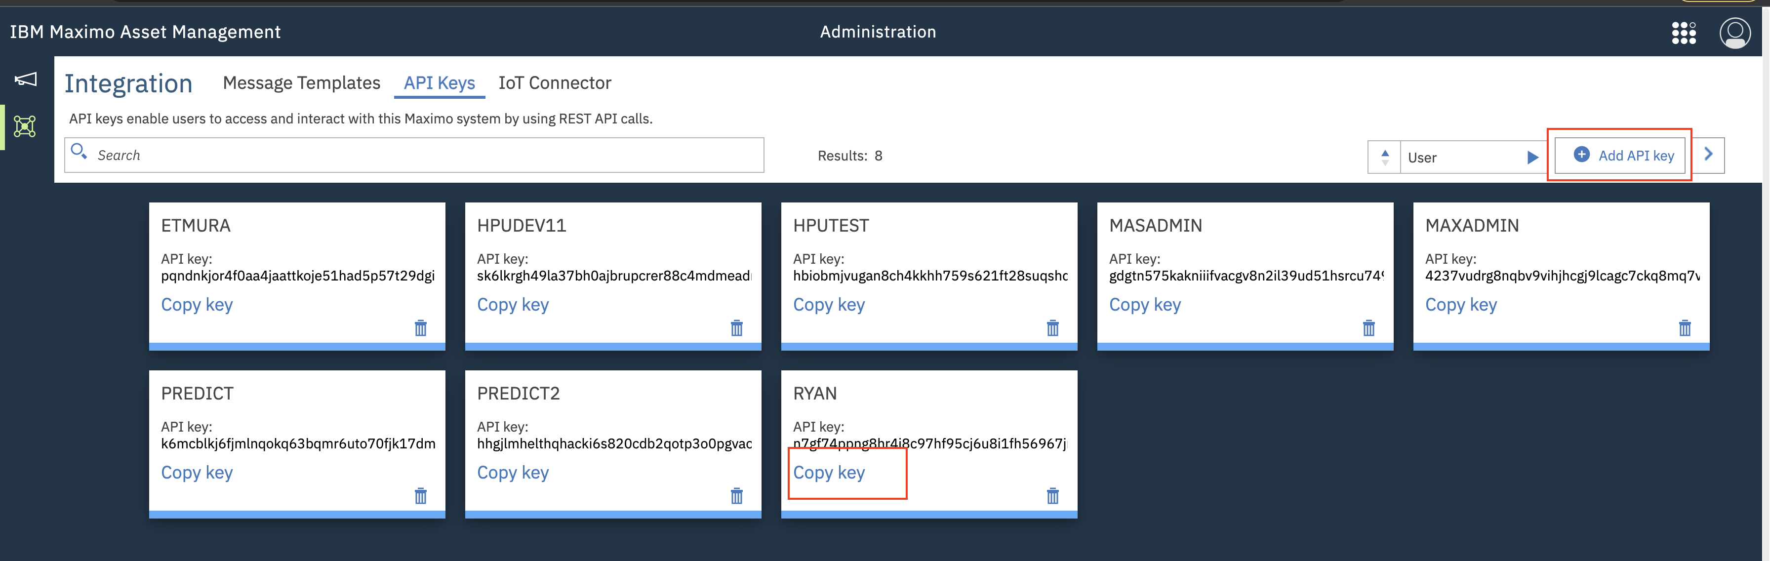Copy key for MASADMIN
1770x561 pixels.
1145,305
